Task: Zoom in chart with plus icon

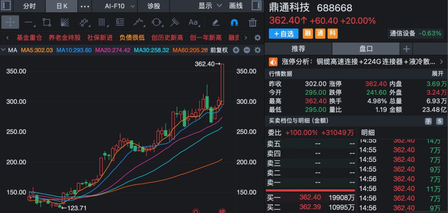Action: [x=236, y=50]
